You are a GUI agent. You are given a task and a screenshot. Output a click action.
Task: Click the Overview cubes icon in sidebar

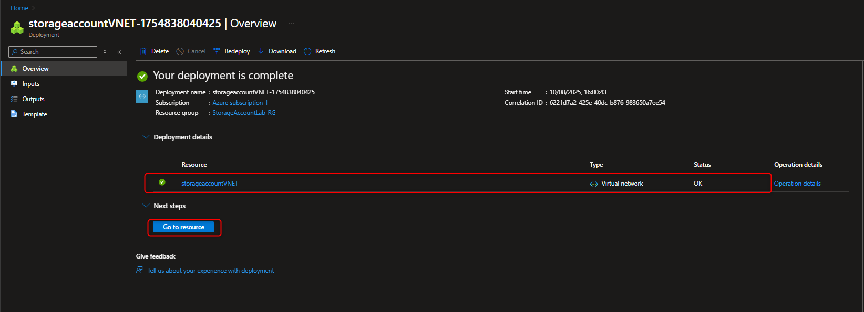coord(14,69)
